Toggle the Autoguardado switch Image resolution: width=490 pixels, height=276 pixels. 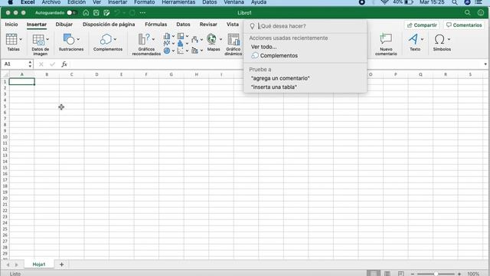(71, 13)
